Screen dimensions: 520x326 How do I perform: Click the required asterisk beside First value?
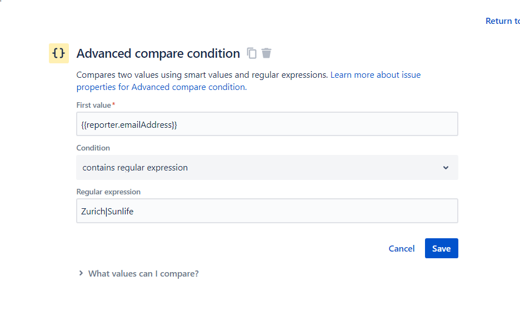pos(114,104)
